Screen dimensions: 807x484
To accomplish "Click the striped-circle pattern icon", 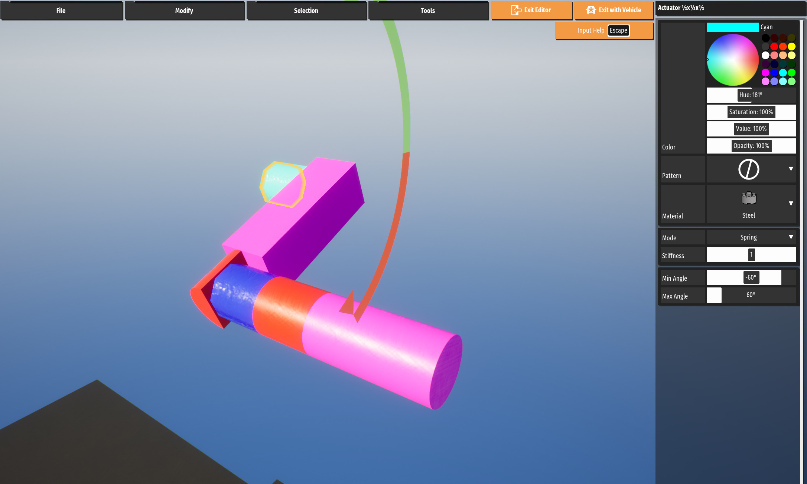I will [748, 169].
